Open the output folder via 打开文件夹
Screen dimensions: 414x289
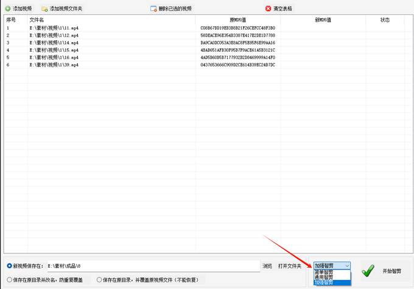coord(290,266)
